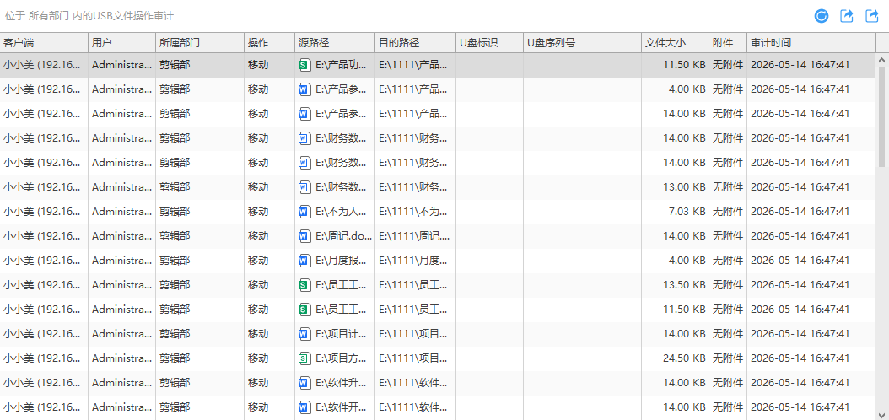Sort by the 客户端 column header
The image size is (889, 420).
pyautogui.click(x=44, y=42)
